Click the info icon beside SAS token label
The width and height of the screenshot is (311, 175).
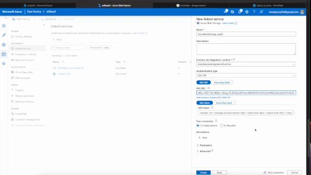[x=212, y=107]
